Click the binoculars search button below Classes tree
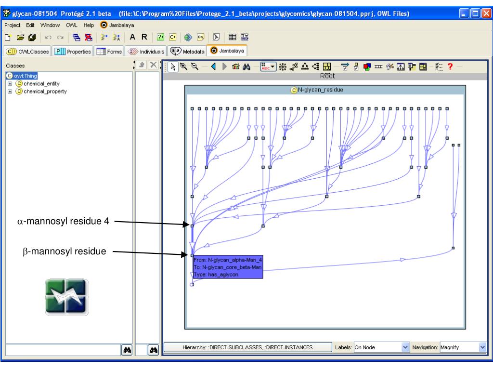The image size is (493, 370). click(x=127, y=350)
